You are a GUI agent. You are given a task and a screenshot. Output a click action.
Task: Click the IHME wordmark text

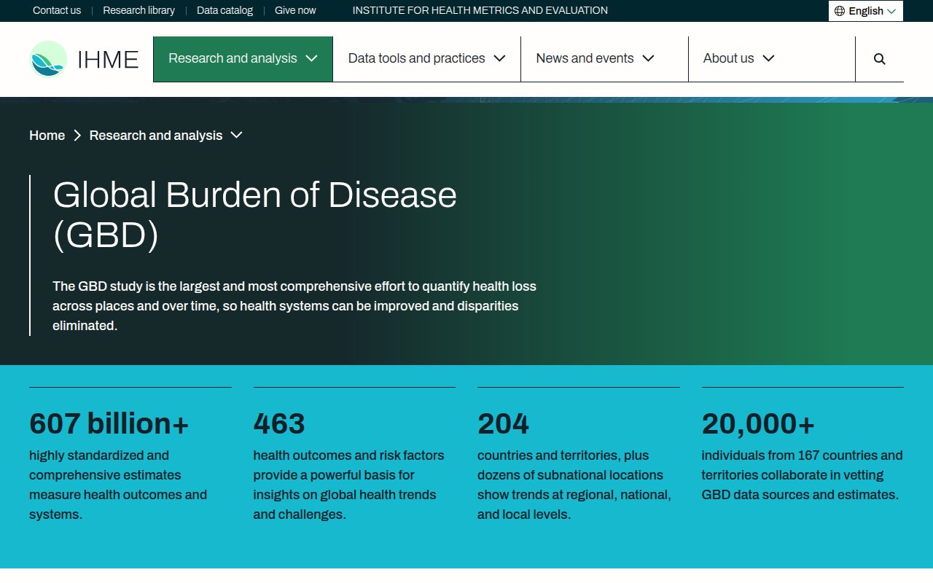108,60
